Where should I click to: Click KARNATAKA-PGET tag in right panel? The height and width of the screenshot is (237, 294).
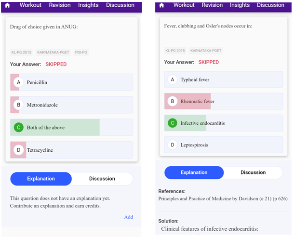[206, 51]
